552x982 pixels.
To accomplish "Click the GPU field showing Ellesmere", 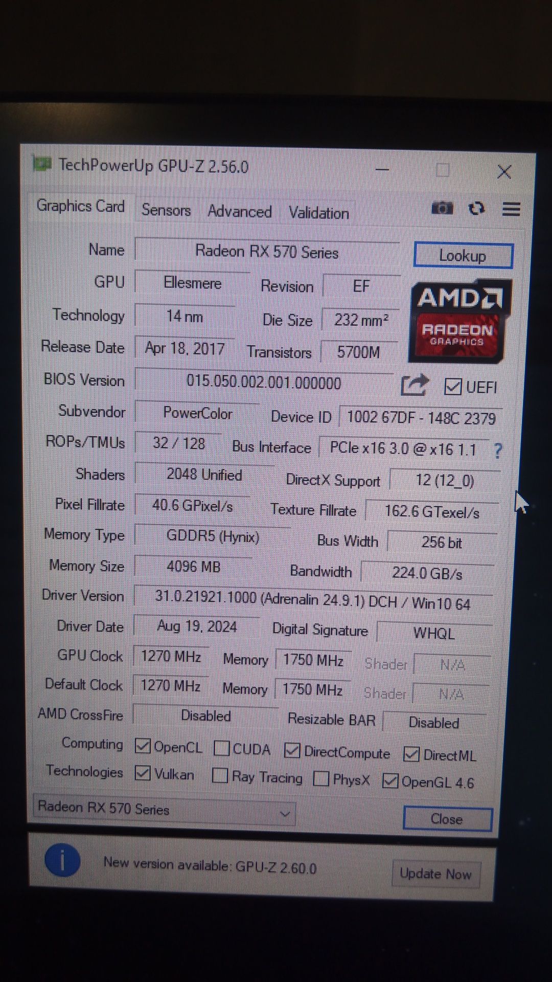I will tap(193, 283).
